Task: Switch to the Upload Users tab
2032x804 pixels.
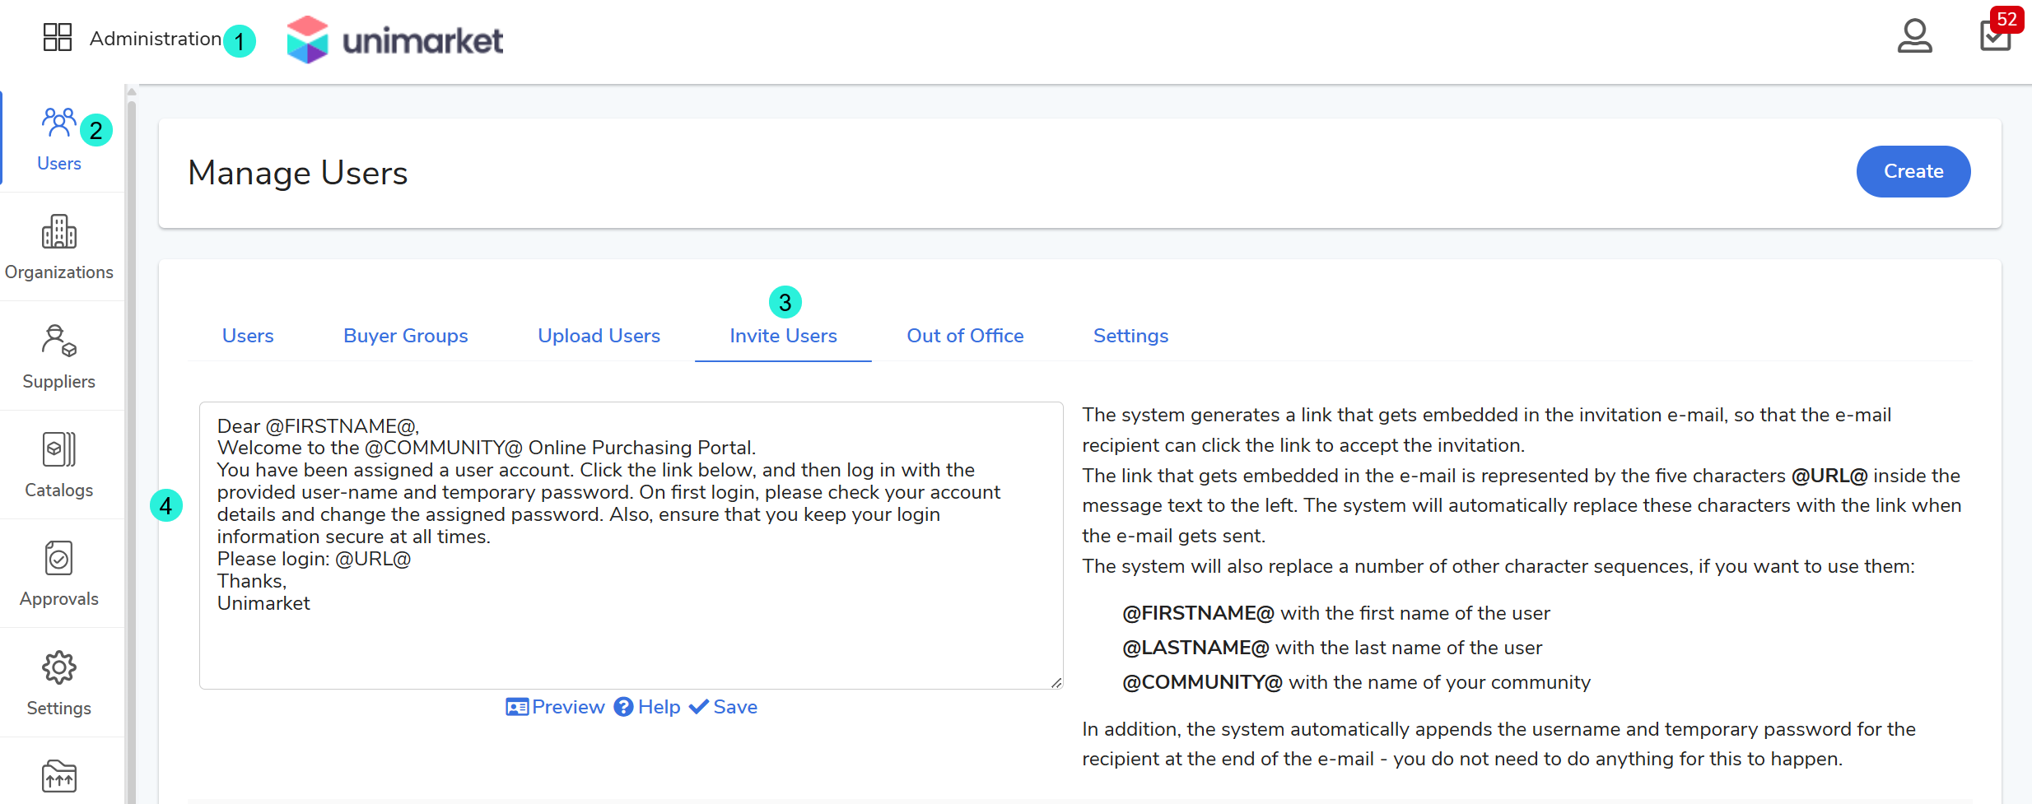Action: pyautogui.click(x=599, y=336)
